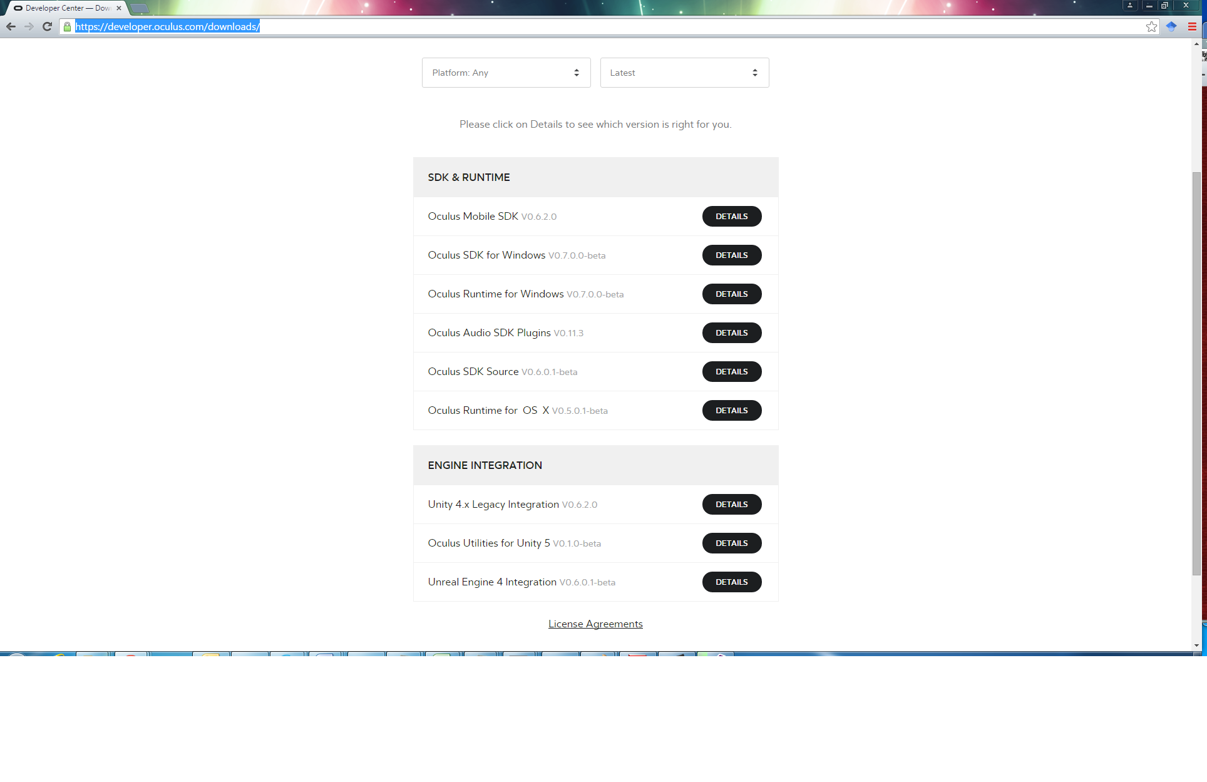Open Details for Oculus Audio SDK Plugins
This screenshot has width=1207, height=782.
731,332
